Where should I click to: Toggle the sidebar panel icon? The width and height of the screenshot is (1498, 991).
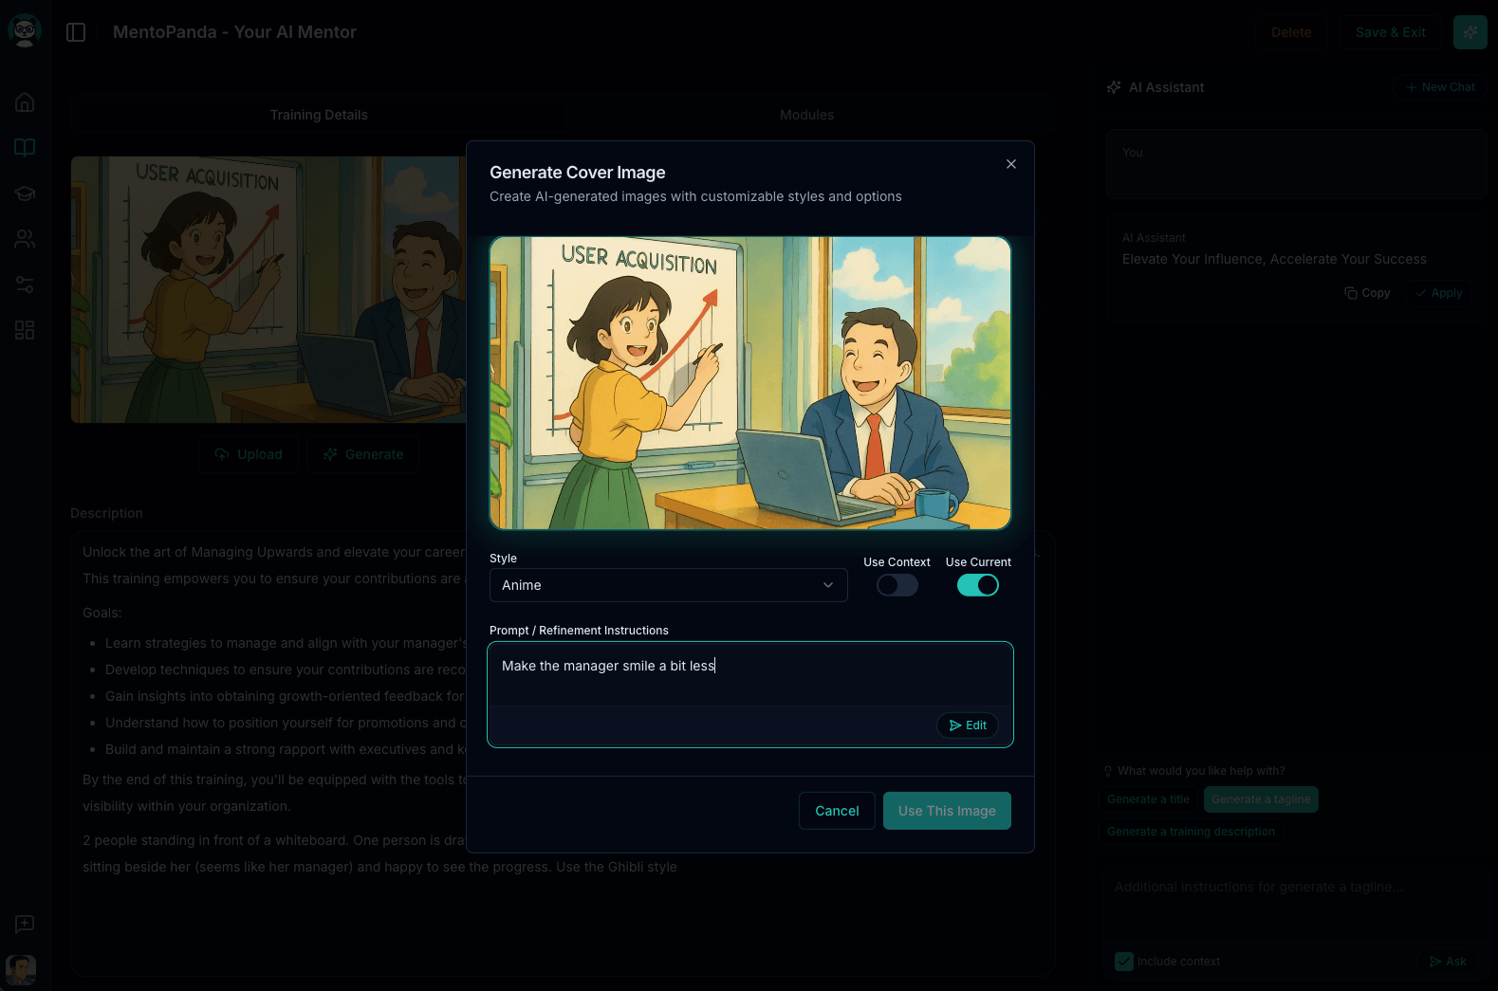tap(76, 32)
